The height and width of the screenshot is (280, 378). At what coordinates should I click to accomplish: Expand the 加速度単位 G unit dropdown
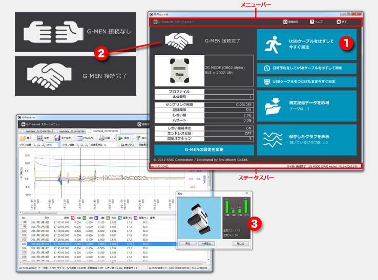[116, 145]
